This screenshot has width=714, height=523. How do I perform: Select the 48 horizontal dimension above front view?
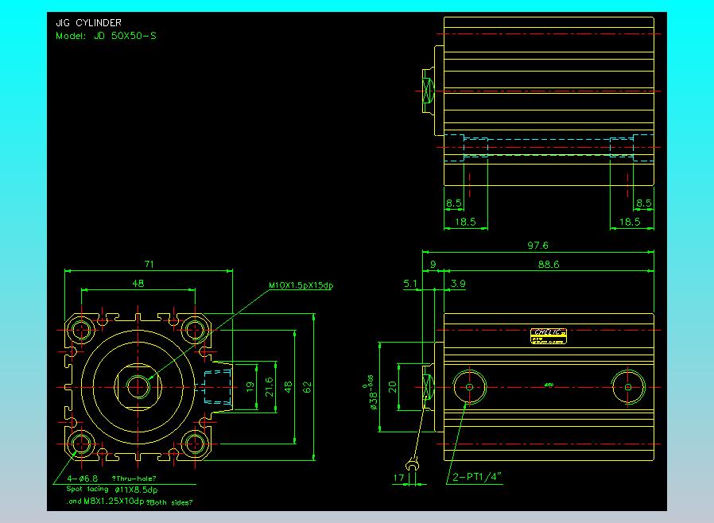(x=138, y=283)
